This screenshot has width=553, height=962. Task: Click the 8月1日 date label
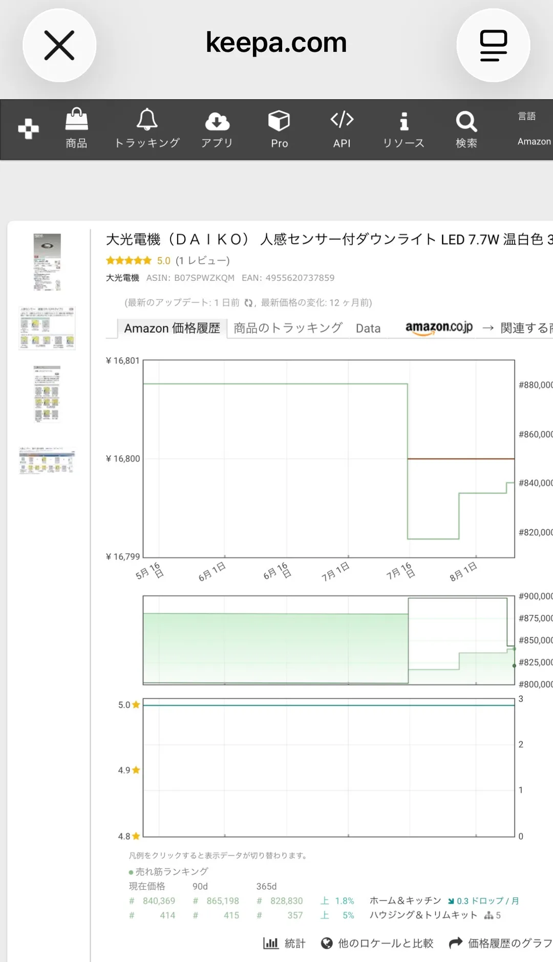point(463,571)
